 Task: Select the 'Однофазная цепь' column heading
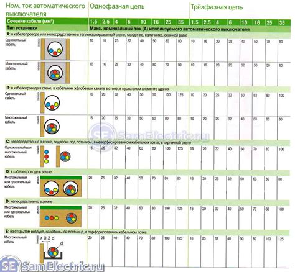[x=117, y=6]
